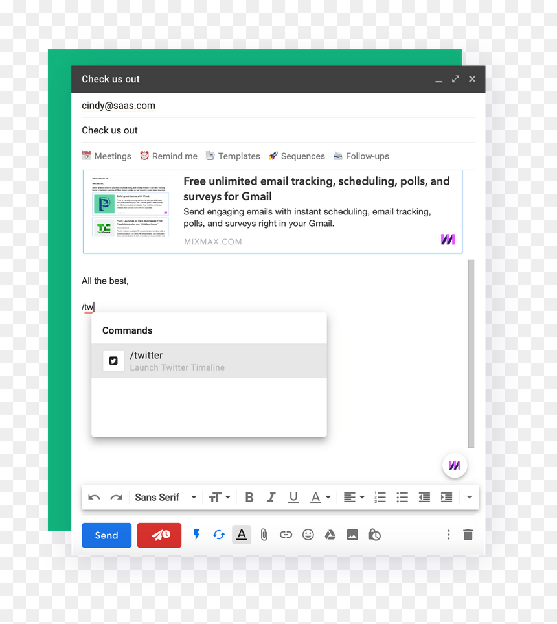The width and height of the screenshot is (557, 624).
Task: Select the /twitter command
Action: click(x=209, y=361)
